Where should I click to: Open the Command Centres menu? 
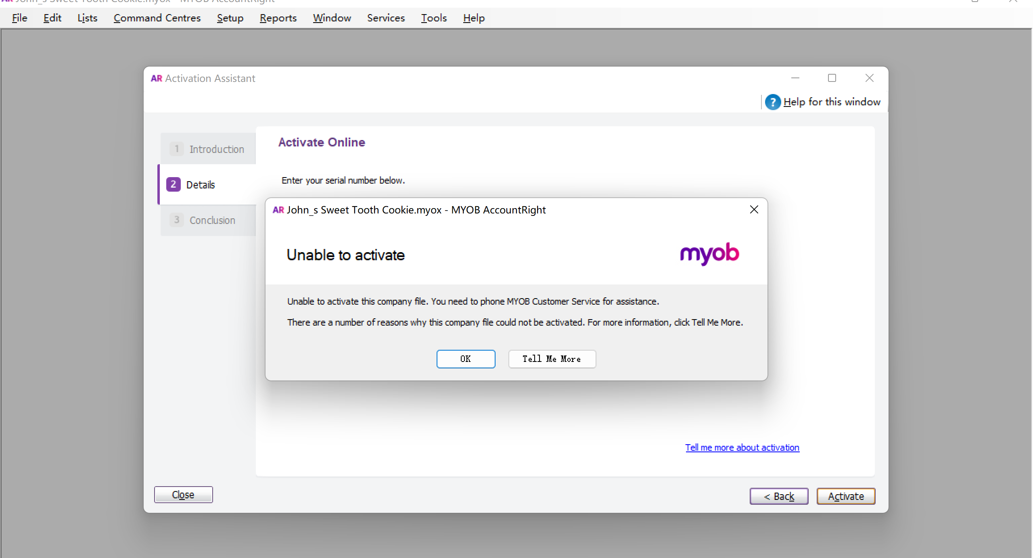[x=157, y=18]
